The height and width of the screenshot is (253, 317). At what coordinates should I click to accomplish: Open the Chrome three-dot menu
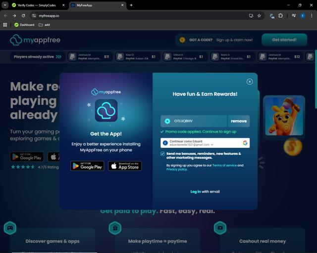pyautogui.click(x=312, y=16)
